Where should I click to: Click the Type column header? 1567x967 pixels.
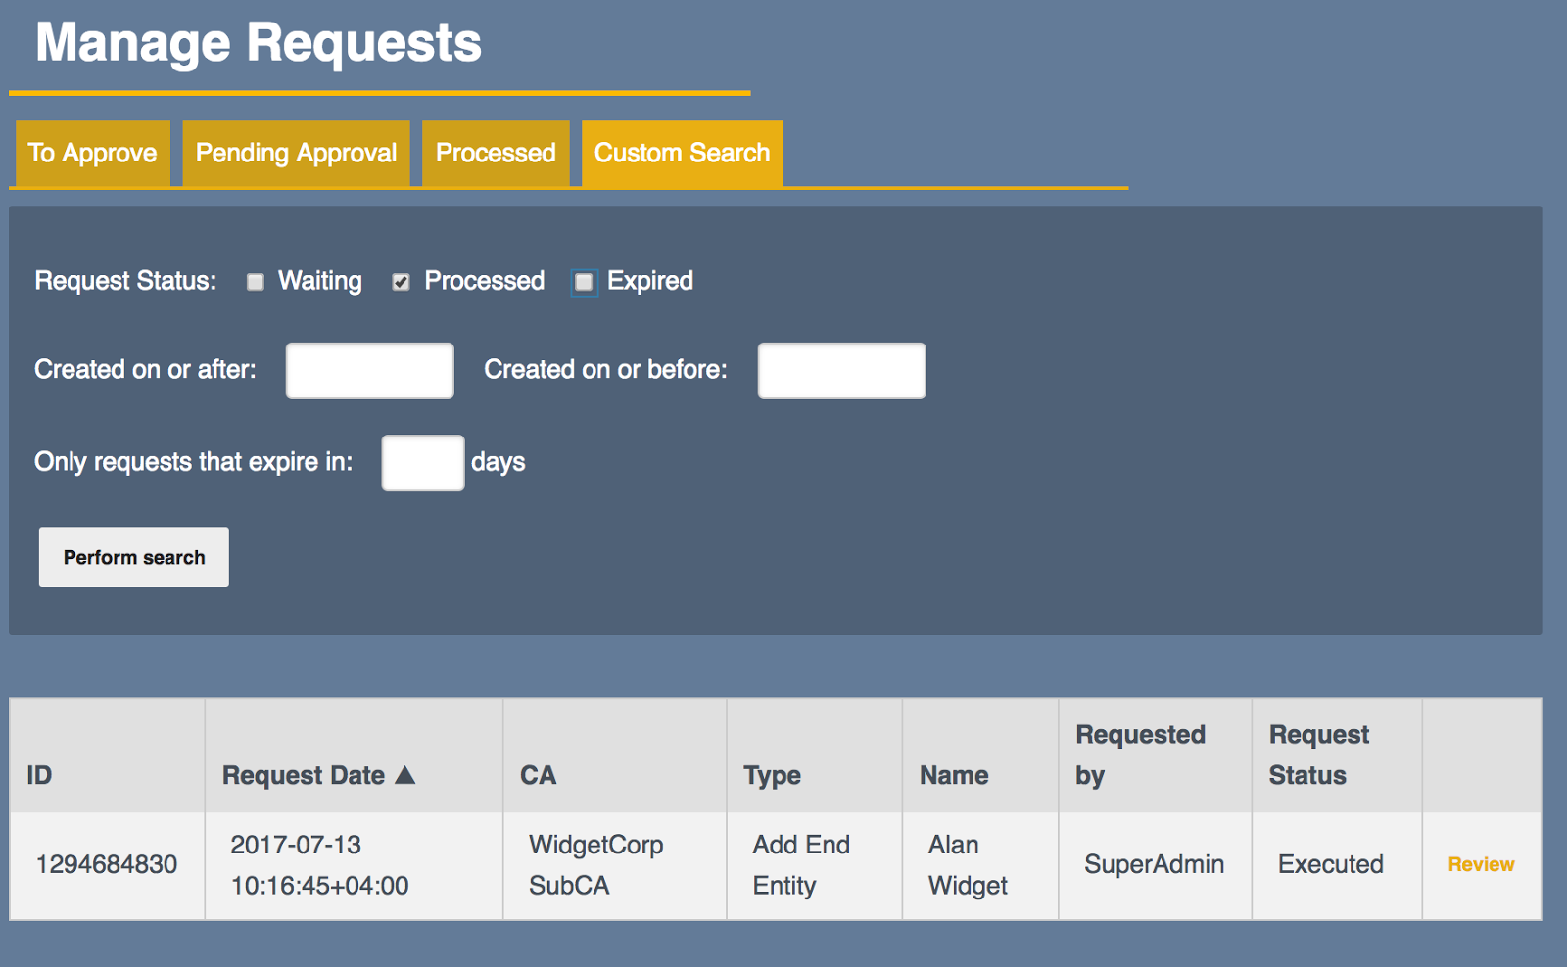[773, 775]
